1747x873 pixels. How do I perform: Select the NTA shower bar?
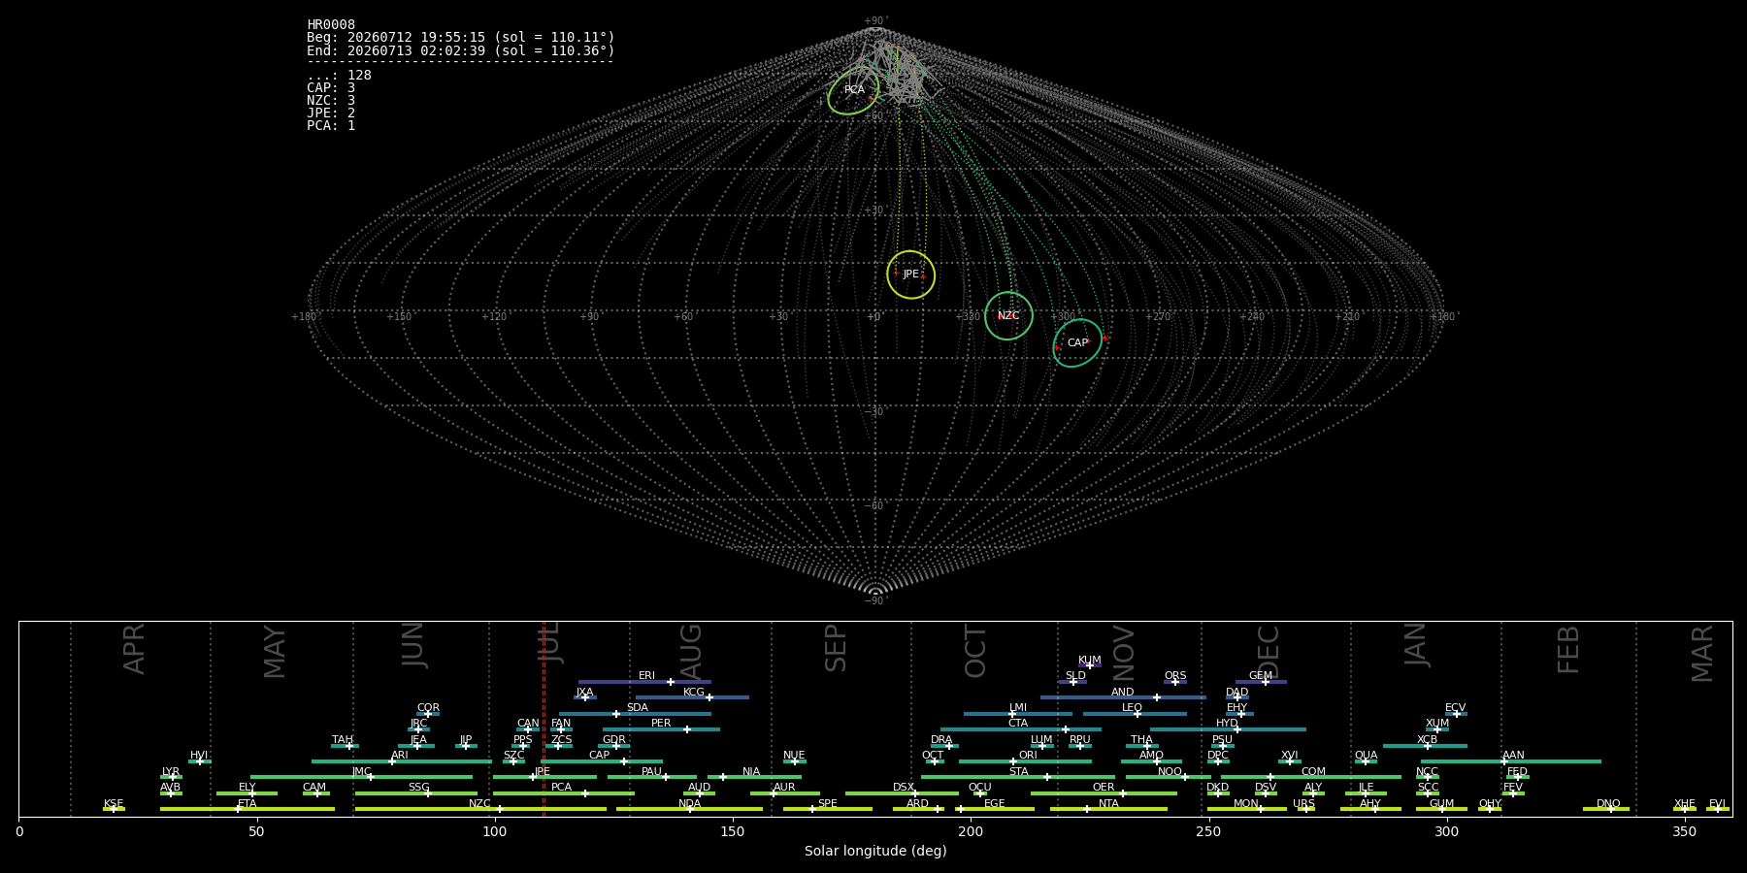[1108, 809]
